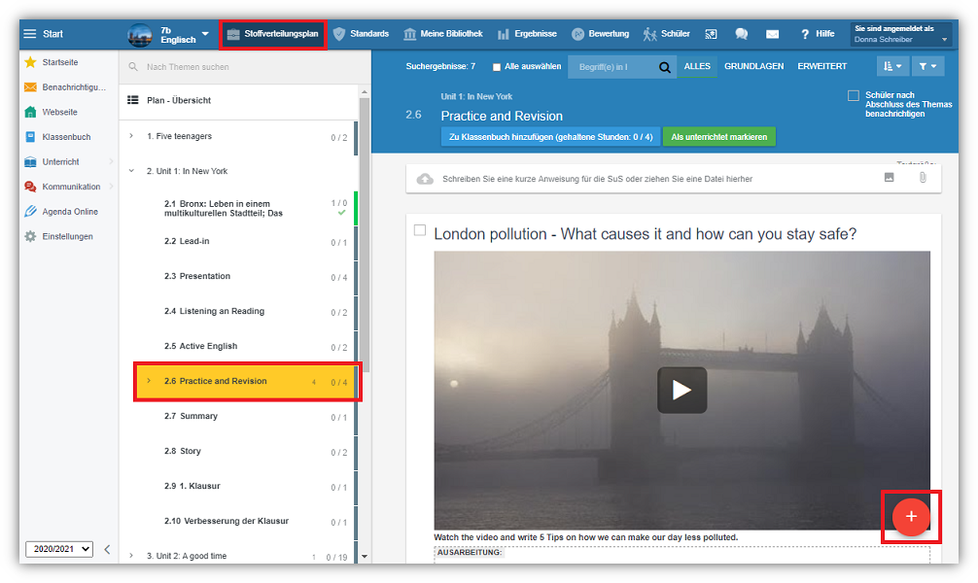This screenshot has height=583, width=978.
Task: Open Meine Bibliothek in the top bar
Action: coord(443,34)
